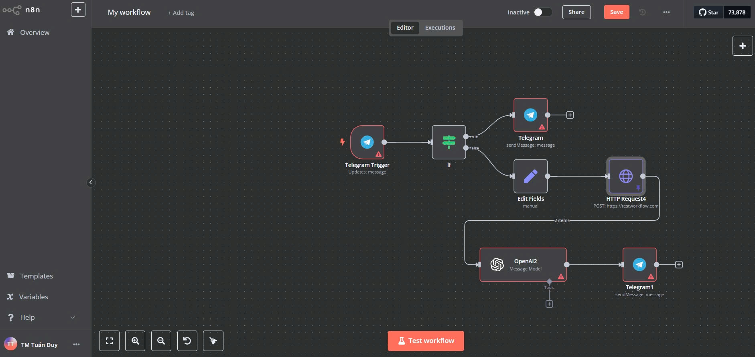The image size is (755, 357).
Task: Open the workflow options ellipsis menu
Action: tap(666, 12)
